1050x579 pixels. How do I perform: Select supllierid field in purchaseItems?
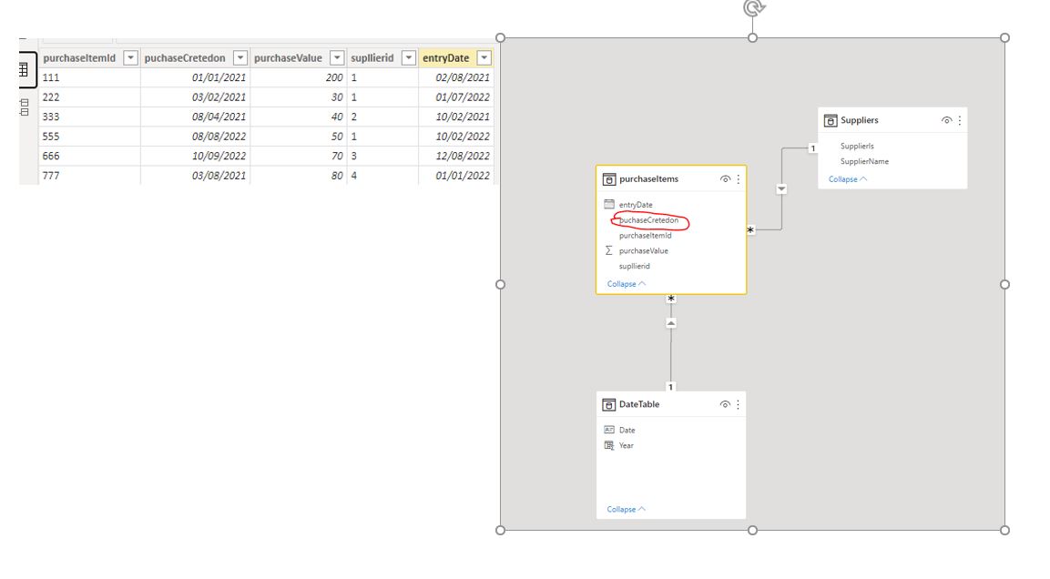pyautogui.click(x=634, y=267)
